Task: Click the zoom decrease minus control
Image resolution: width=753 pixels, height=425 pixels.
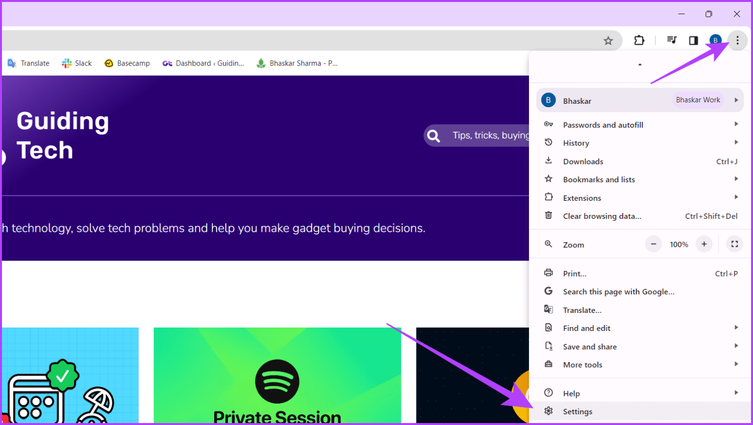Action: 653,244
